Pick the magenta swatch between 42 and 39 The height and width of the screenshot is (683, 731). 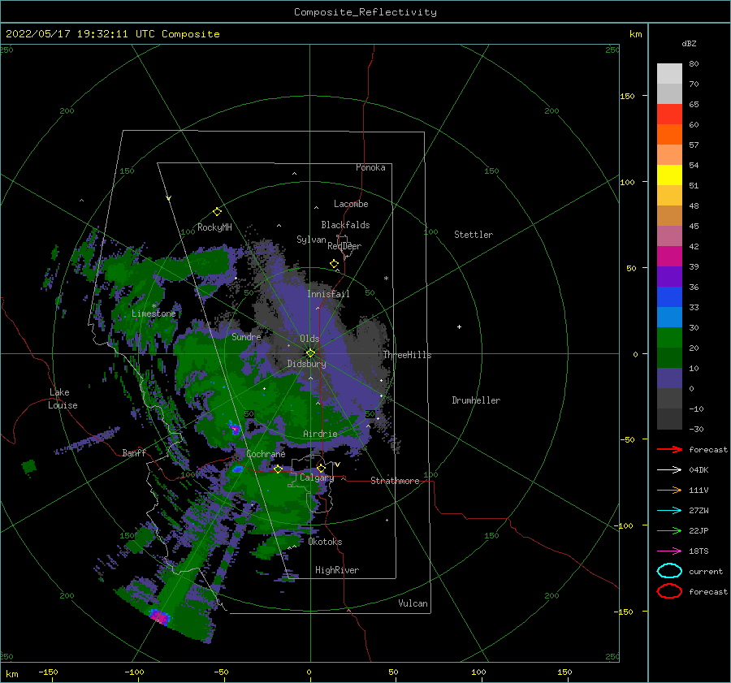pos(669,257)
